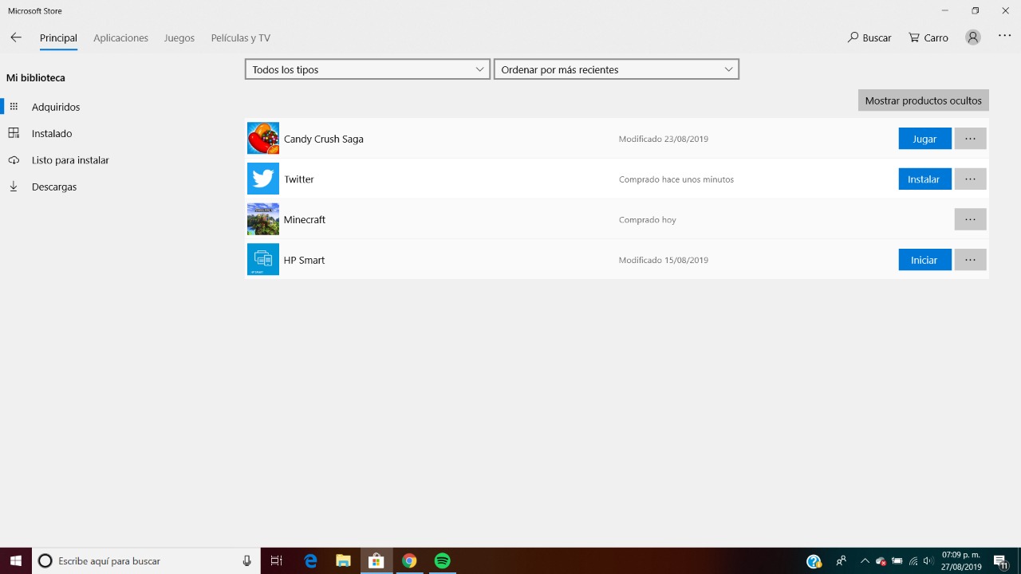This screenshot has height=574, width=1021.
Task: Select Adquiridos in library sidebar
Action: click(56, 107)
